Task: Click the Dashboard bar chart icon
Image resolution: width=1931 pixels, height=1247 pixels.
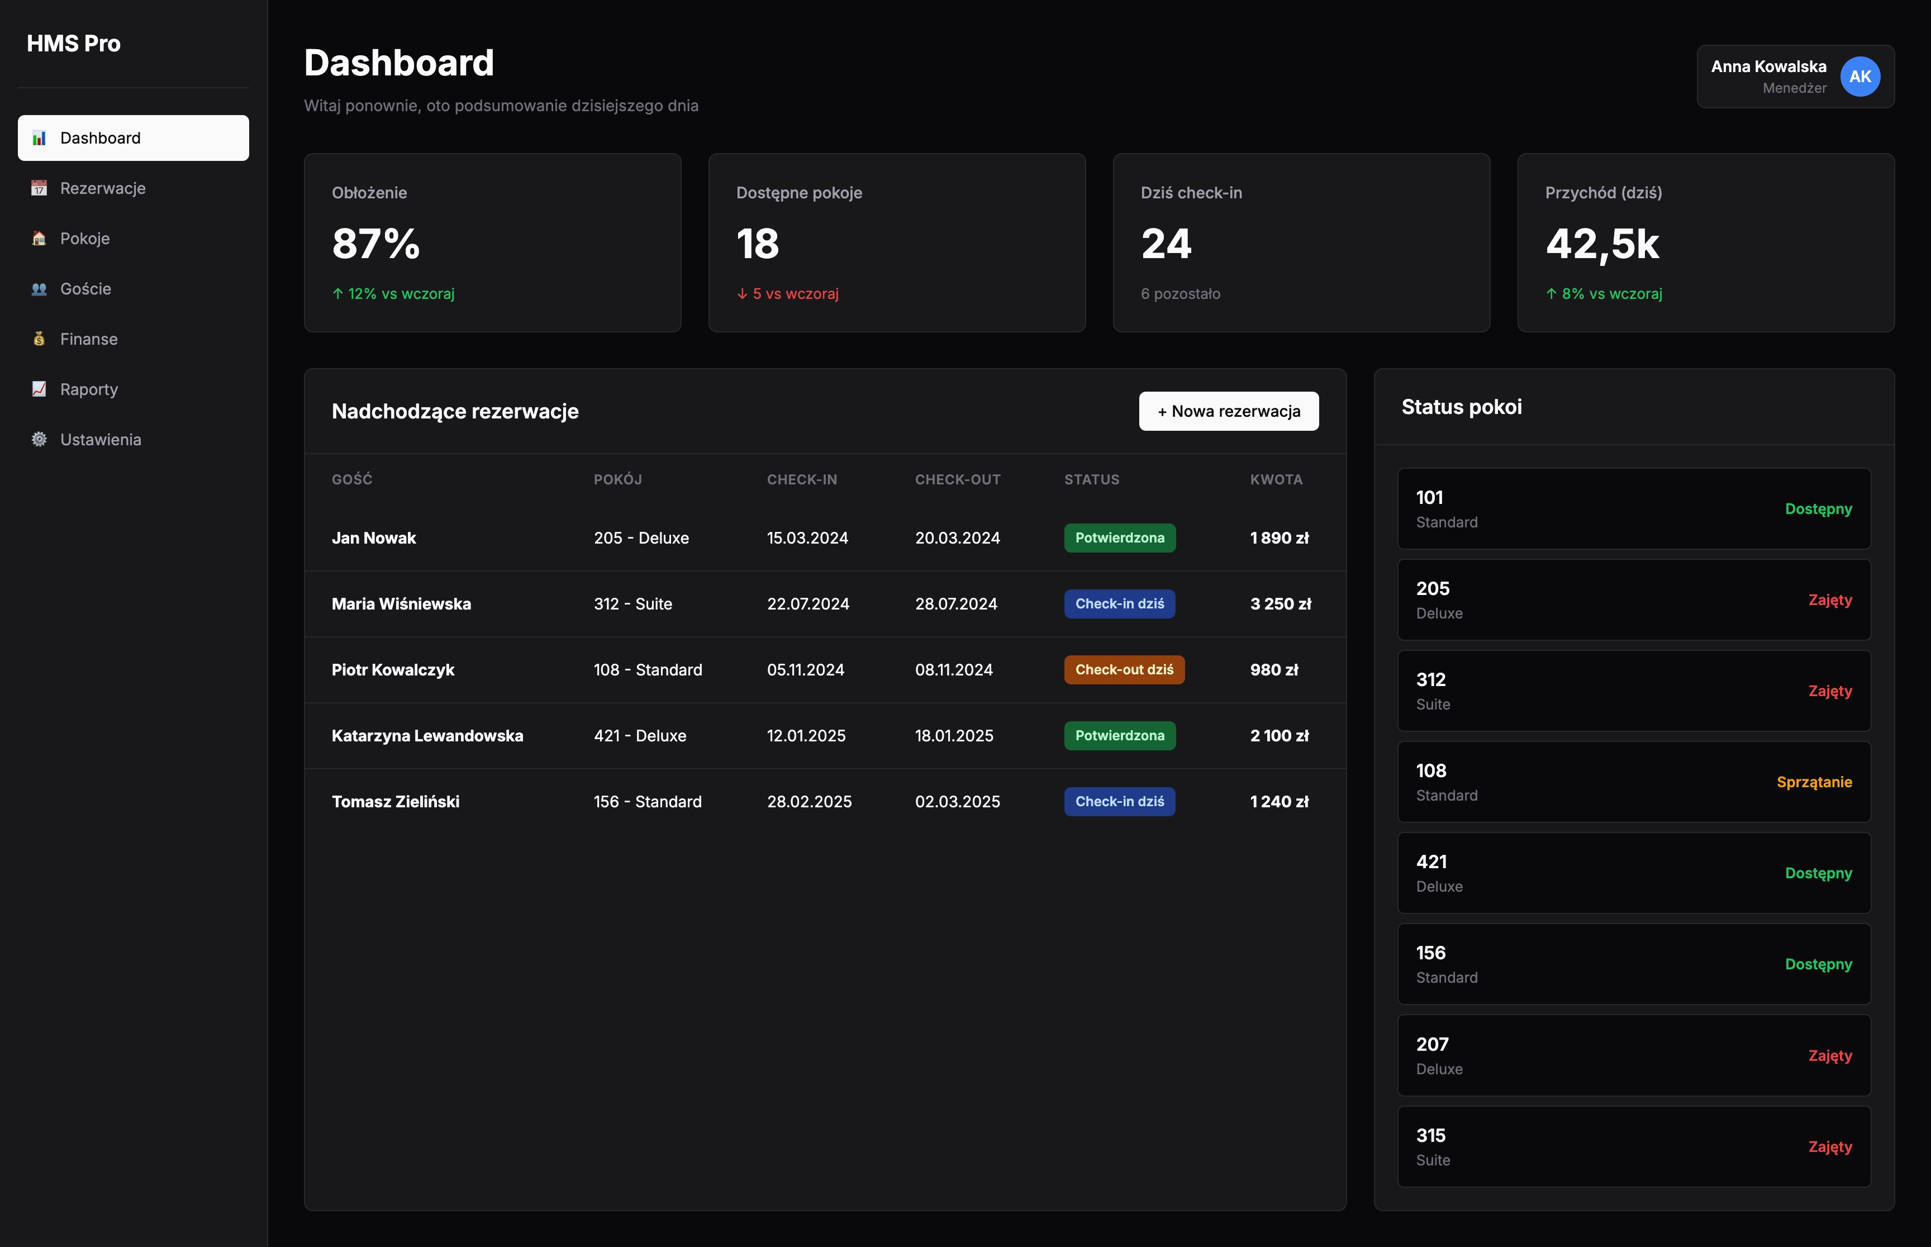Action: pos(39,139)
